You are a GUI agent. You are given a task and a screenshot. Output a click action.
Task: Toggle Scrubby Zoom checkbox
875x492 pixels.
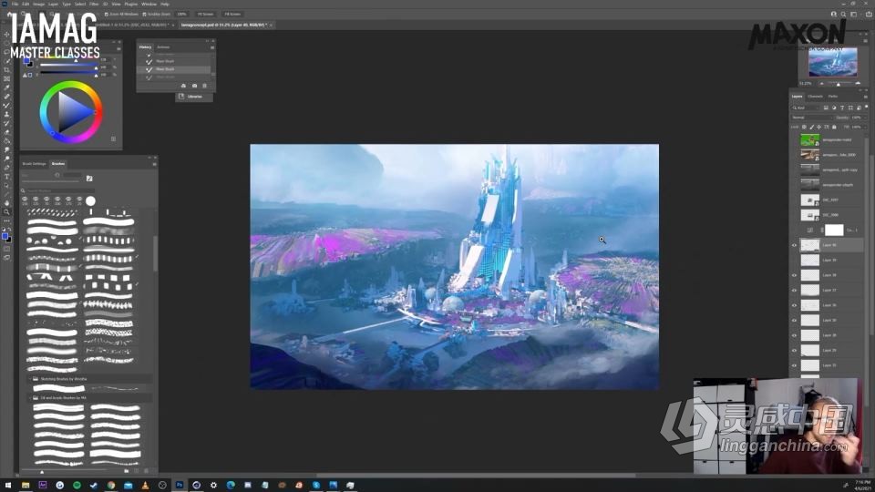point(145,14)
